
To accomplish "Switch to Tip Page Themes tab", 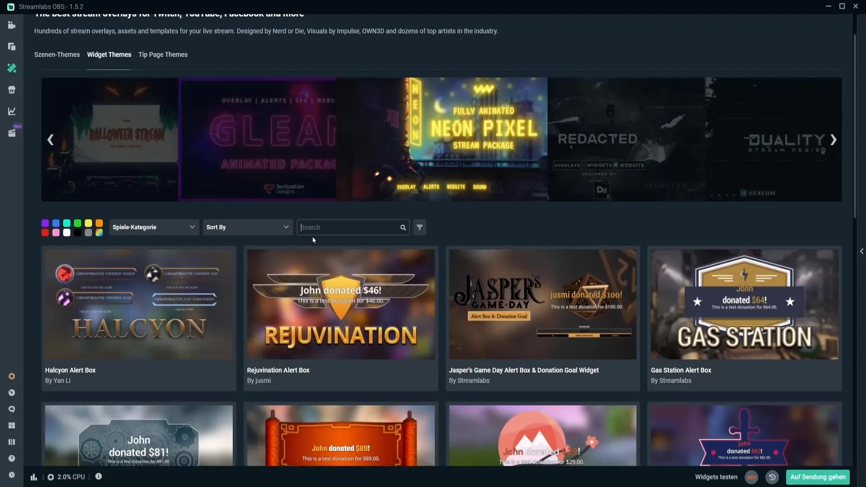I will pyautogui.click(x=163, y=55).
